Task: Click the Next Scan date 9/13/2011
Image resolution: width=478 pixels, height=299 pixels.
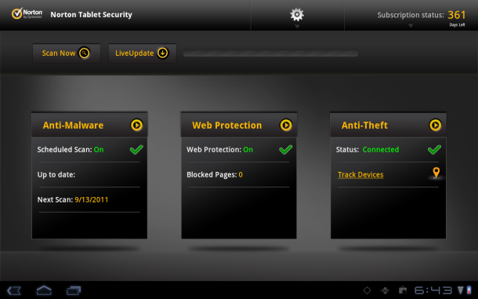Action: pyautogui.click(x=92, y=200)
